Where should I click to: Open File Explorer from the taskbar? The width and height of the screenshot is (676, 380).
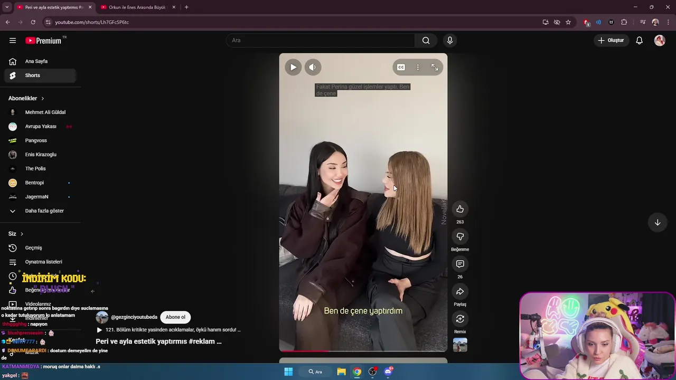[341, 372]
